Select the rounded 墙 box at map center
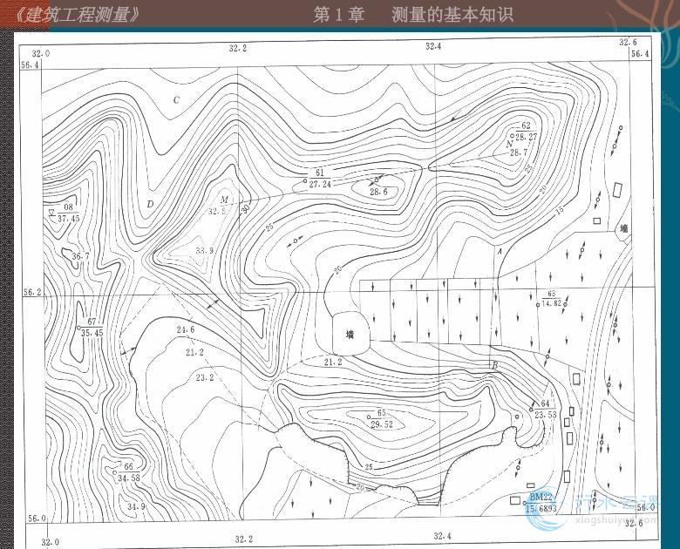680x549 pixels. [350, 333]
